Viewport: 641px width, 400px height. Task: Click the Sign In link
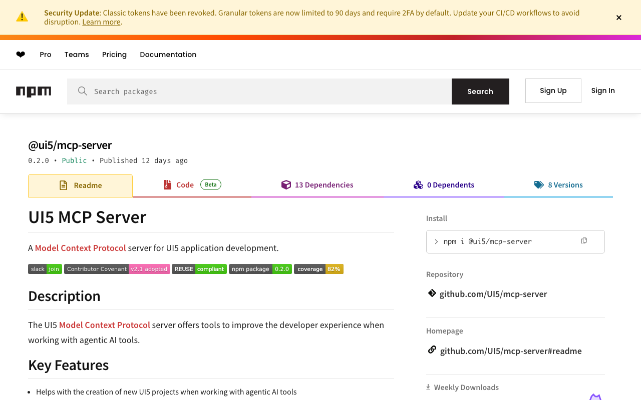[603, 90]
